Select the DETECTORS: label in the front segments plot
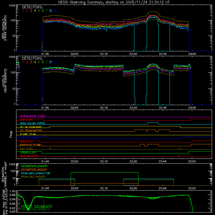 (x=32, y=7)
